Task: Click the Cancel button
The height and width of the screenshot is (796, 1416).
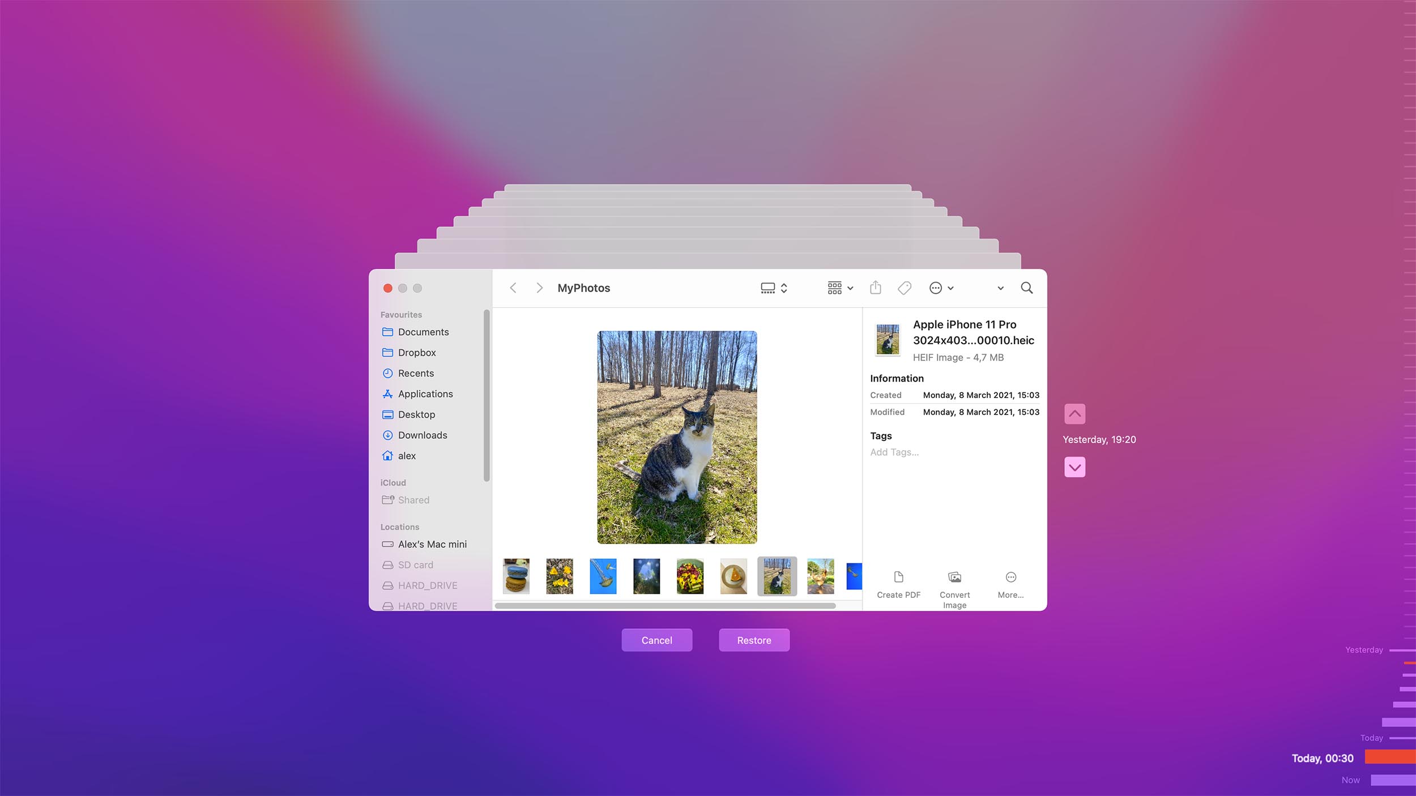Action: 656,640
